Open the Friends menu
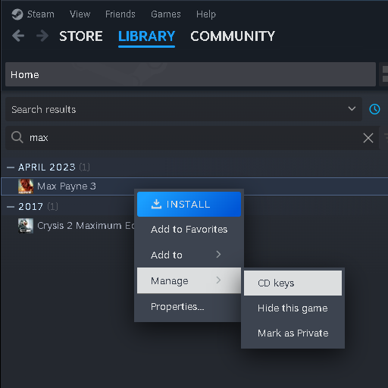This screenshot has height=388, width=388. 120,14
